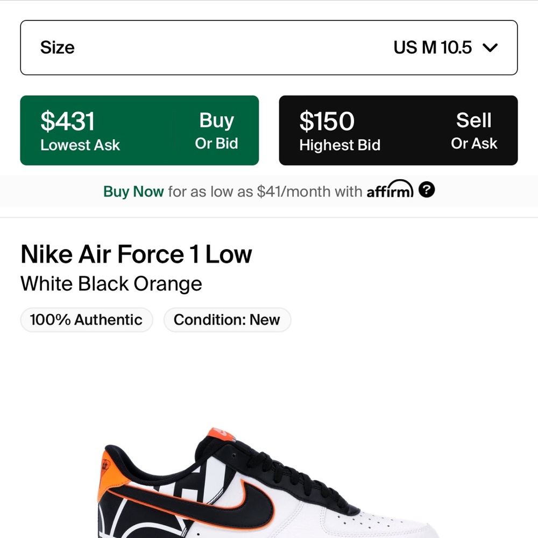
Task: Tap the $431 Lowest Ask price
Action: tap(67, 121)
